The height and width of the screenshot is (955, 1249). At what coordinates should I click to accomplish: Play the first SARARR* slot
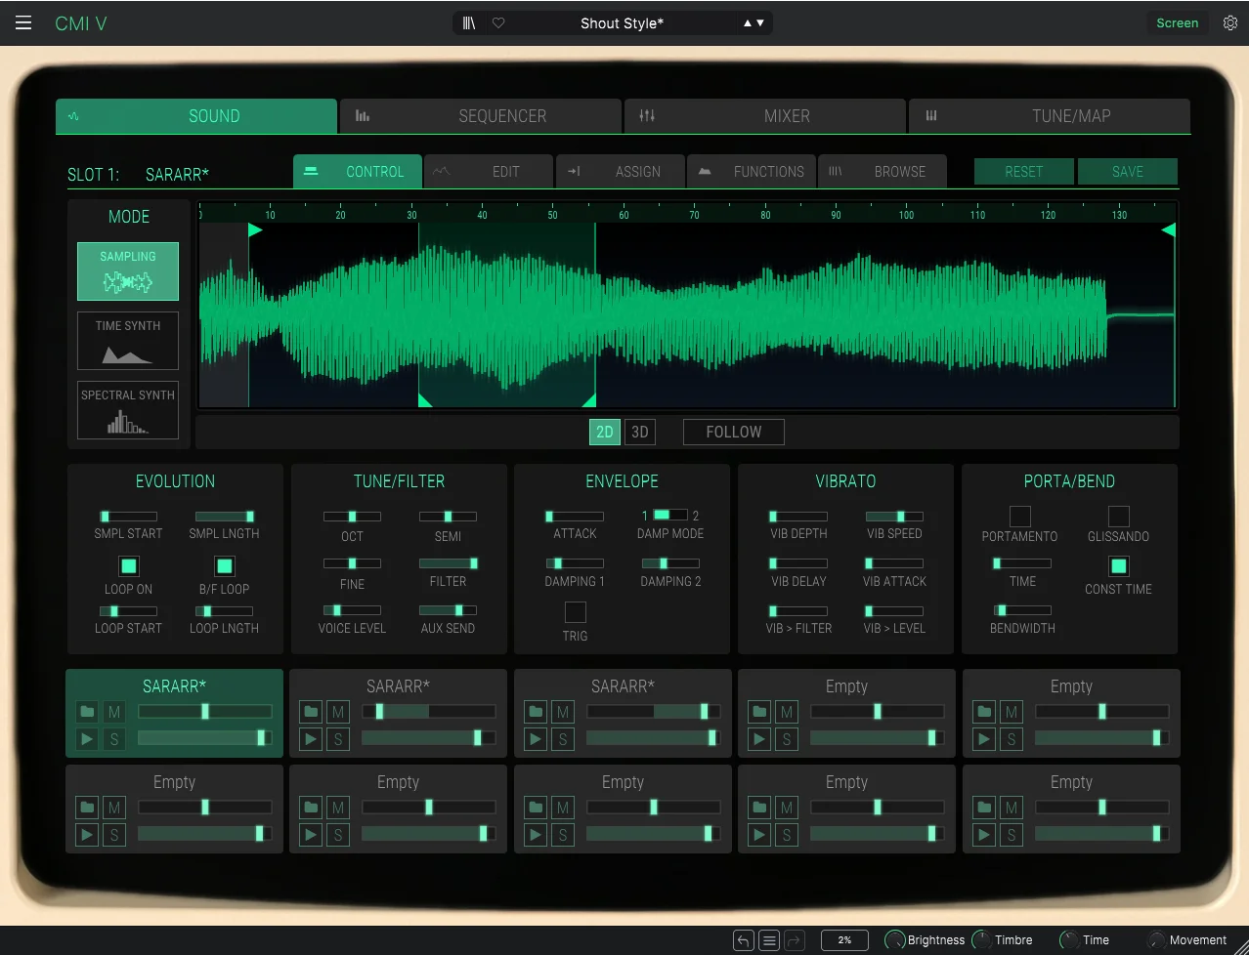(87, 739)
